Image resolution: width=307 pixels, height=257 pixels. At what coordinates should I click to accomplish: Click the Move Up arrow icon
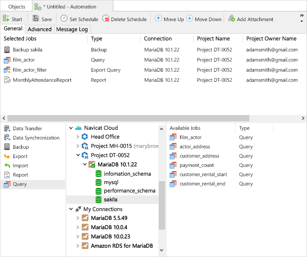(158, 18)
